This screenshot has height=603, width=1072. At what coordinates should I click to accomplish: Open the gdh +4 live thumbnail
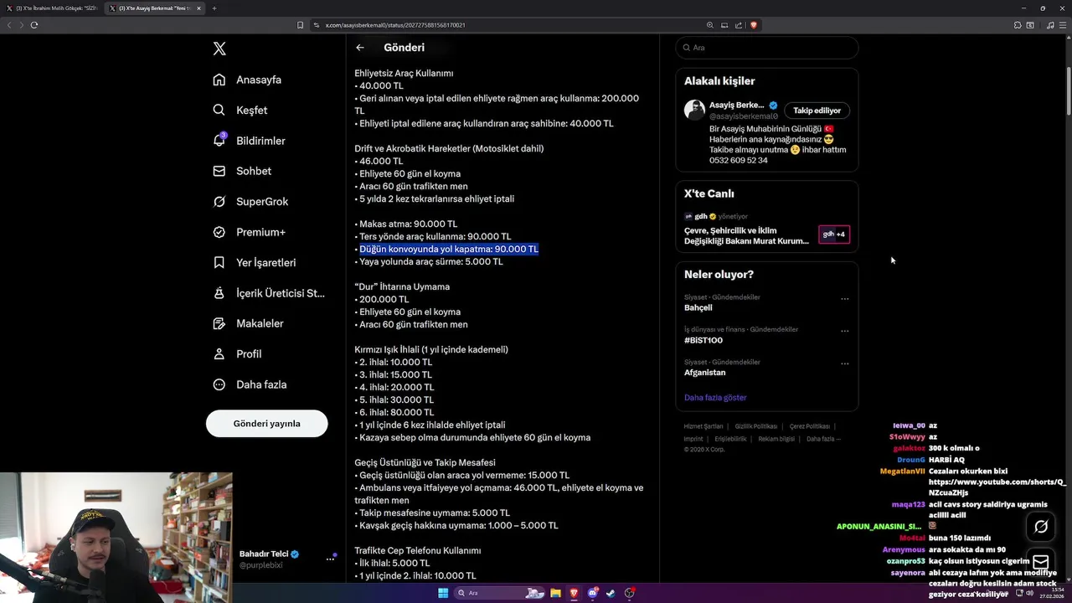coord(833,234)
